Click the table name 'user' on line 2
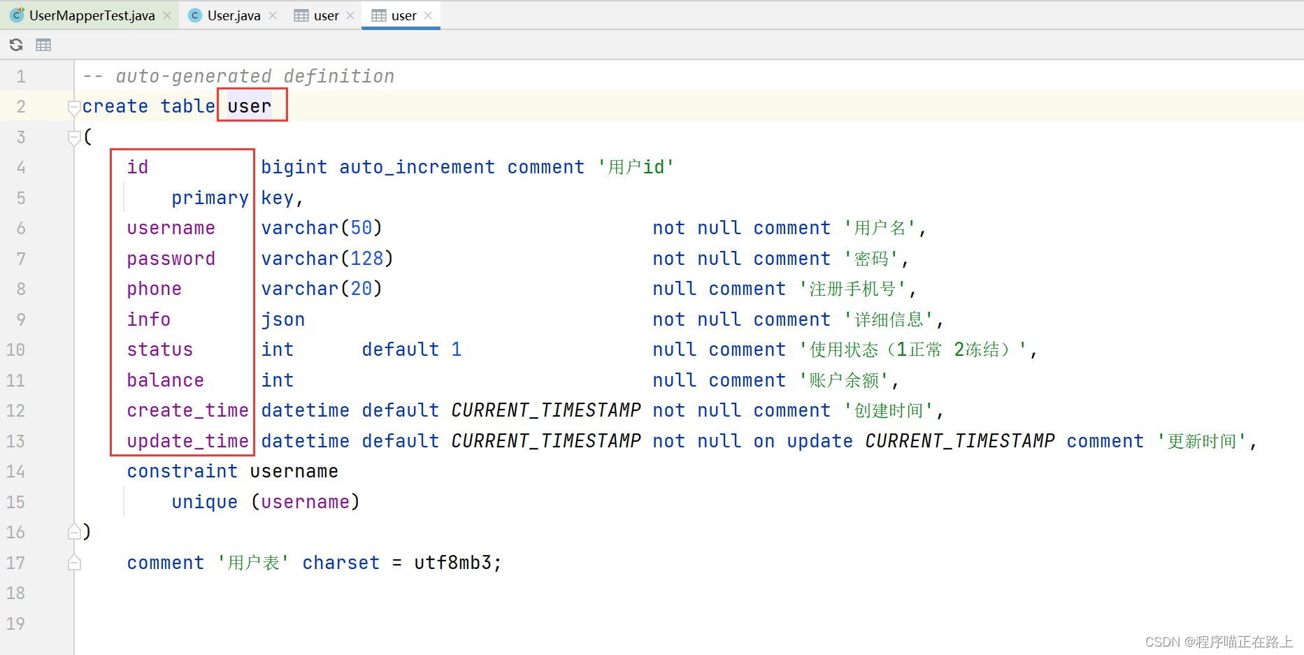The width and height of the screenshot is (1304, 655). coord(249,106)
